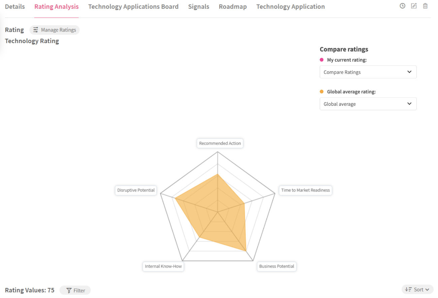This screenshot has height=298, width=438.
Task: Expand the Sort chevron menu
Action: pos(427,290)
